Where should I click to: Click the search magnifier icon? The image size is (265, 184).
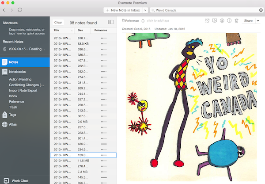point(153,10)
